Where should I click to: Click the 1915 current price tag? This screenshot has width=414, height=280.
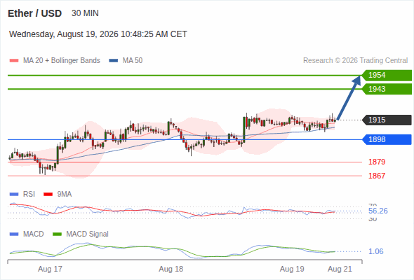(x=387, y=120)
